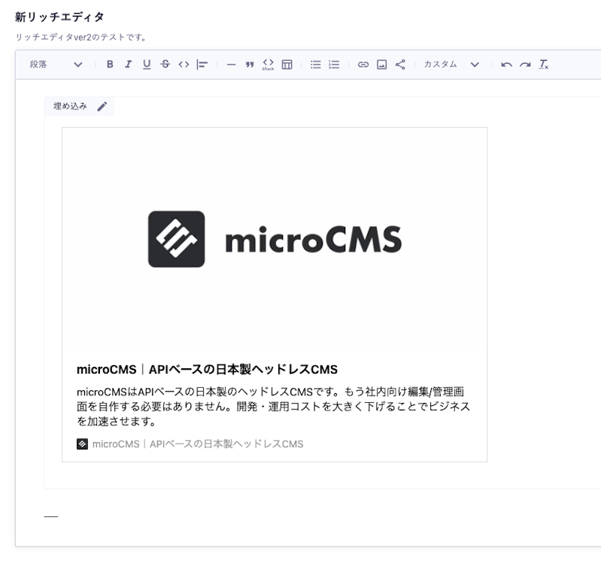Redo the last edit
The image size is (601, 566).
[x=525, y=65]
